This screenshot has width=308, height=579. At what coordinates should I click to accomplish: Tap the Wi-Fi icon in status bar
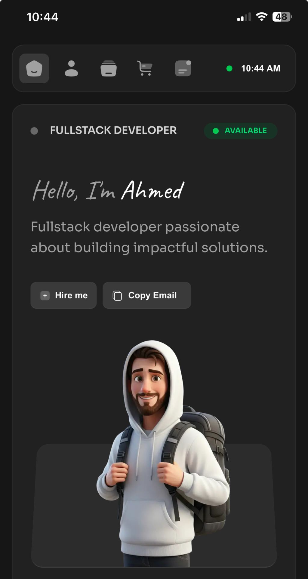pyautogui.click(x=262, y=17)
